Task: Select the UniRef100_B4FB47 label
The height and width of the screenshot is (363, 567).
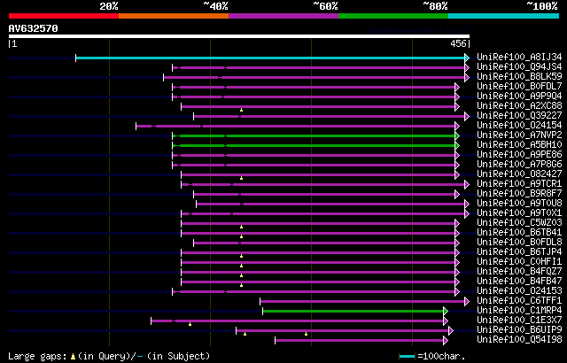Action: pos(519,282)
